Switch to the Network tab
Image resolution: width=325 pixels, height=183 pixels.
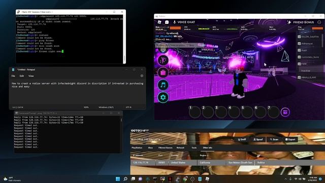(180, 148)
